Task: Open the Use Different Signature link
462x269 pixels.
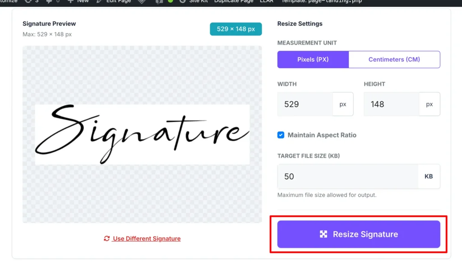Action: click(147, 239)
